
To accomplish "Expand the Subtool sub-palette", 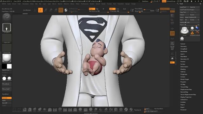I will [183, 44].
